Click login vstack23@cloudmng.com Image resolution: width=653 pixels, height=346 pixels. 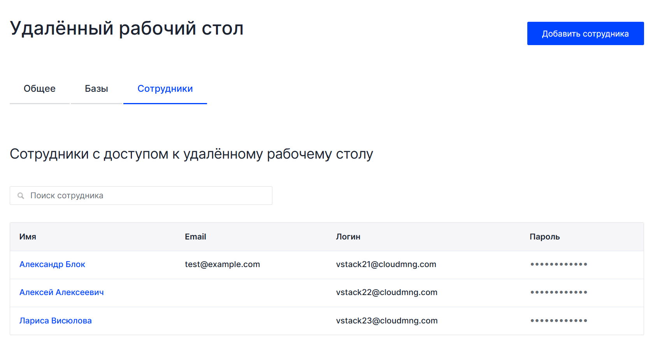(x=387, y=321)
